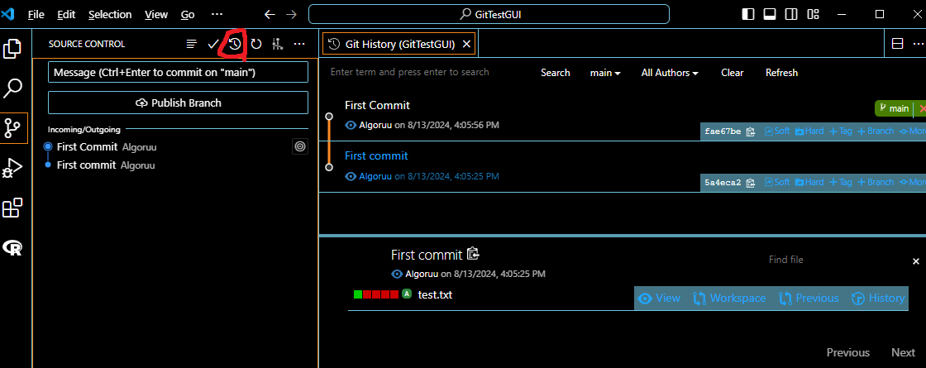
Task: Click Clear in Git History toolbar
Action: click(733, 73)
